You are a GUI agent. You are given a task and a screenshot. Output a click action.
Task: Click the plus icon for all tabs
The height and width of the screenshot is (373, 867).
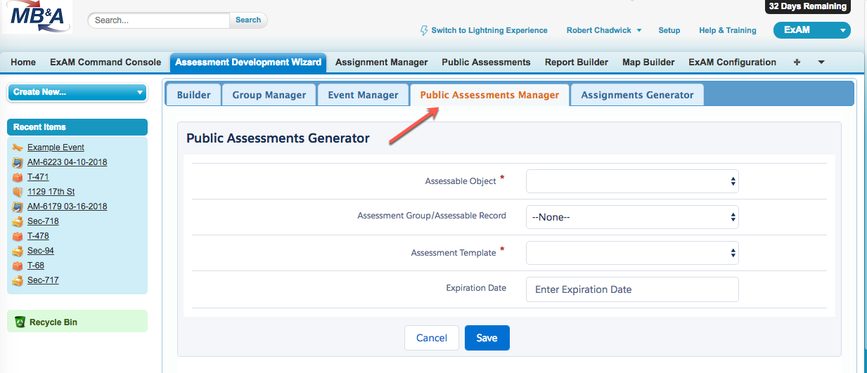[x=797, y=62]
